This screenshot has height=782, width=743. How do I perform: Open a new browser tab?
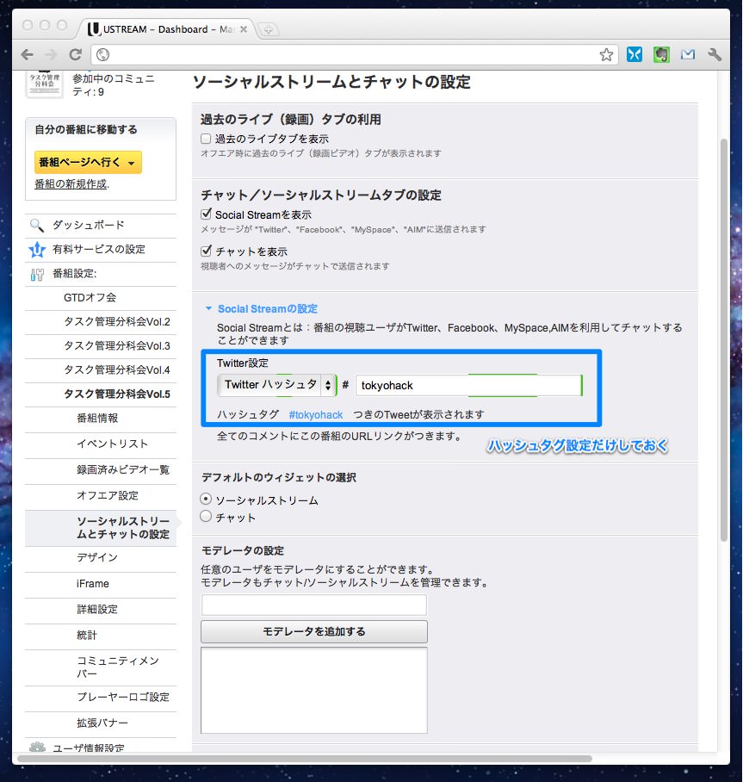pyautogui.click(x=269, y=30)
